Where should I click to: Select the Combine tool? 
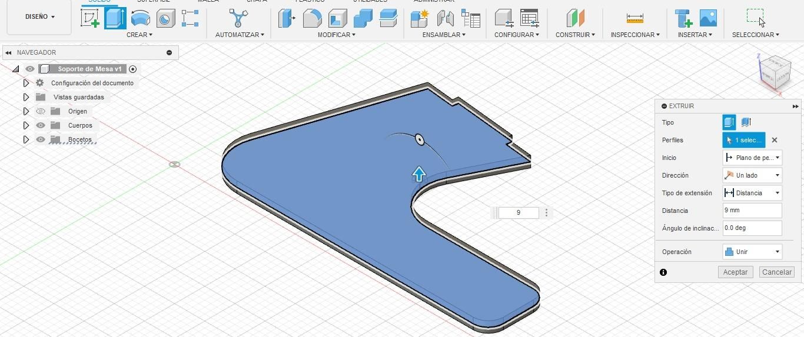(x=363, y=18)
